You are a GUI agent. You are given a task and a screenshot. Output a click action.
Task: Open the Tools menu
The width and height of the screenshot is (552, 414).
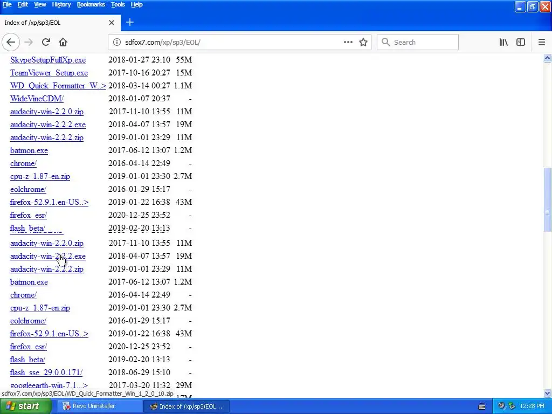pyautogui.click(x=118, y=4)
